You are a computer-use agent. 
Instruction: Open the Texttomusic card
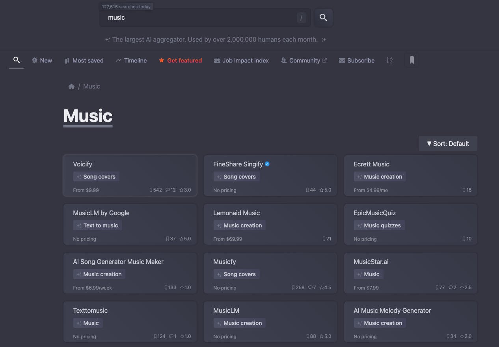click(x=130, y=322)
